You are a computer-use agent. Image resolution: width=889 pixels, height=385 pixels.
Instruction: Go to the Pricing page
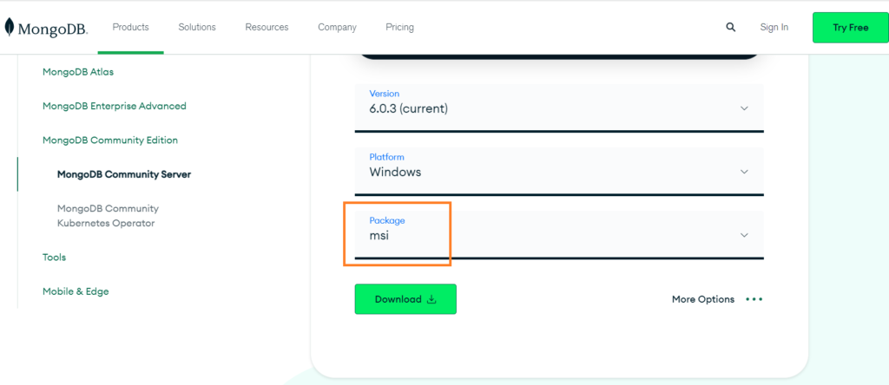click(399, 27)
